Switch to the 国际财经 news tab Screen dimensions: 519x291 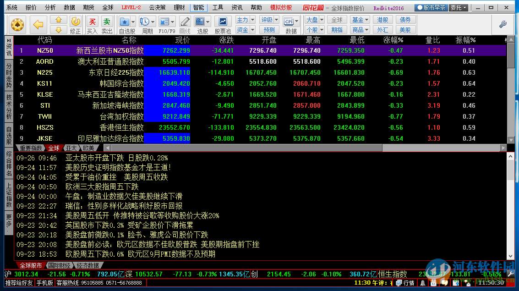59,265
